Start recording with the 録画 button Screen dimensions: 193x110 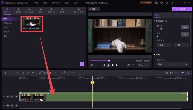pyautogui.click(x=94, y=9)
